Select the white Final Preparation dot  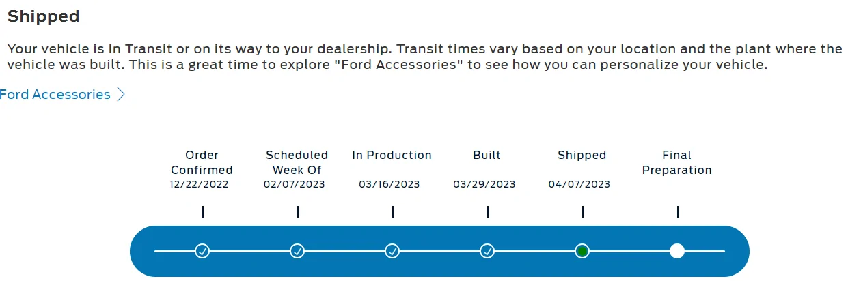pos(677,251)
